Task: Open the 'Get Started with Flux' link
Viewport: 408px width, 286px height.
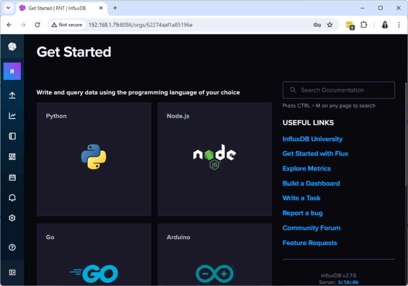Action: [x=315, y=153]
